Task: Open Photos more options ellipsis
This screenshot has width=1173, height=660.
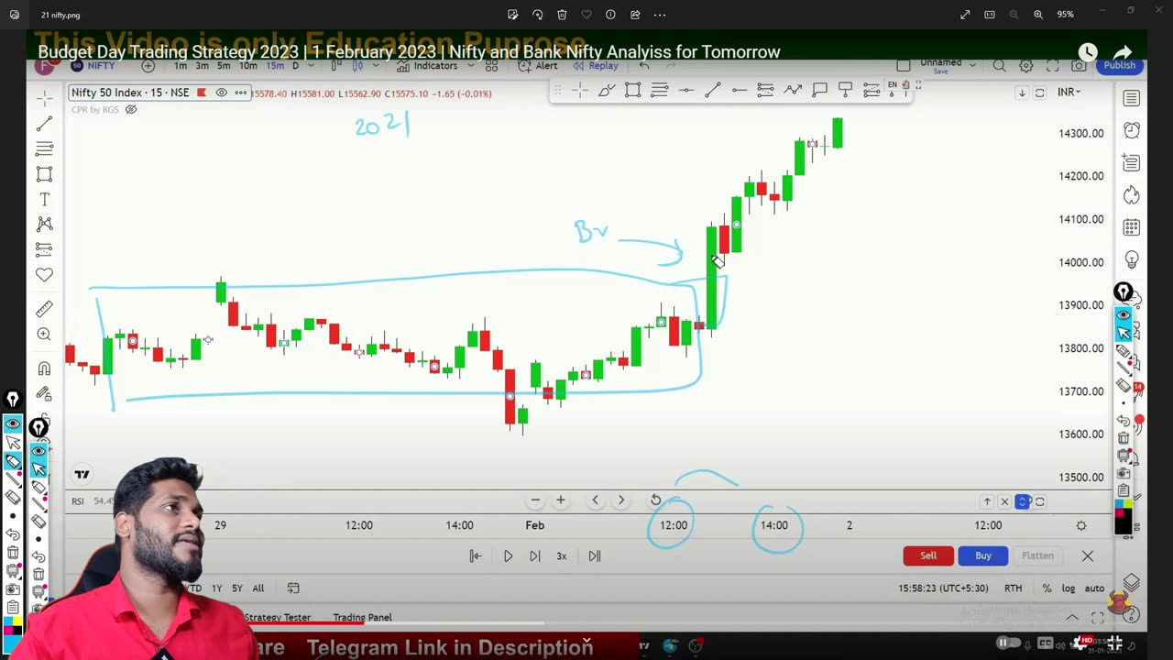Action: click(x=660, y=15)
